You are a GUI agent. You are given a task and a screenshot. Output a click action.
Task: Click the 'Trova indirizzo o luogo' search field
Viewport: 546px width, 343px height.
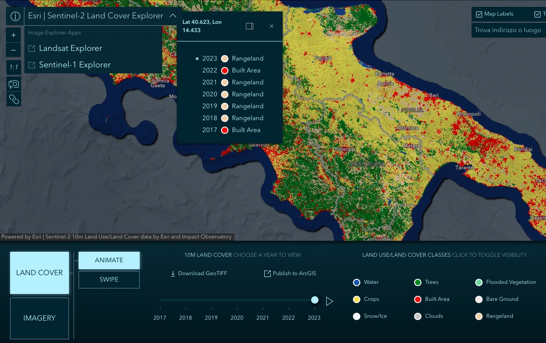point(508,30)
